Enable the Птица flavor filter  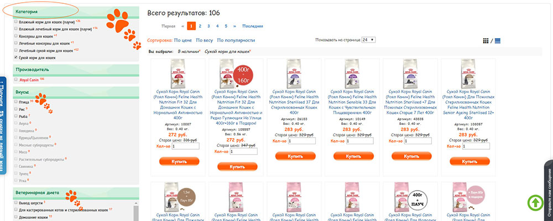pyautogui.click(x=16, y=102)
